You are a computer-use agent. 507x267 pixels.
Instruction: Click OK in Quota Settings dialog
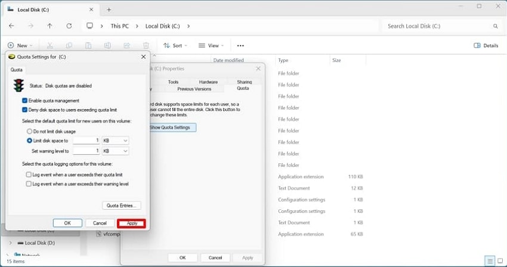67,223
